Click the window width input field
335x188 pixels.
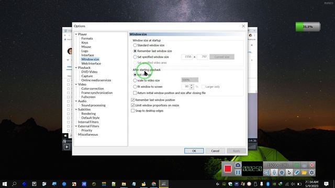(187, 57)
